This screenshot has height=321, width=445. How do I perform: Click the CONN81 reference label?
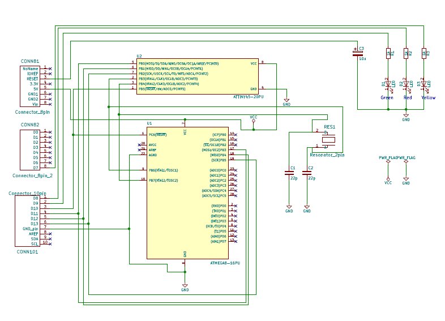pyautogui.click(x=30, y=61)
